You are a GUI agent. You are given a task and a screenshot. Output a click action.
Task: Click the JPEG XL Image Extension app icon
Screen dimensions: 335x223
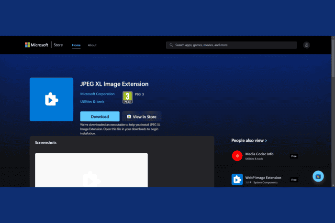pos(51,99)
